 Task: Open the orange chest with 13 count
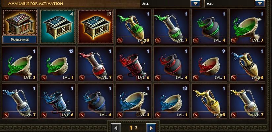(96, 26)
